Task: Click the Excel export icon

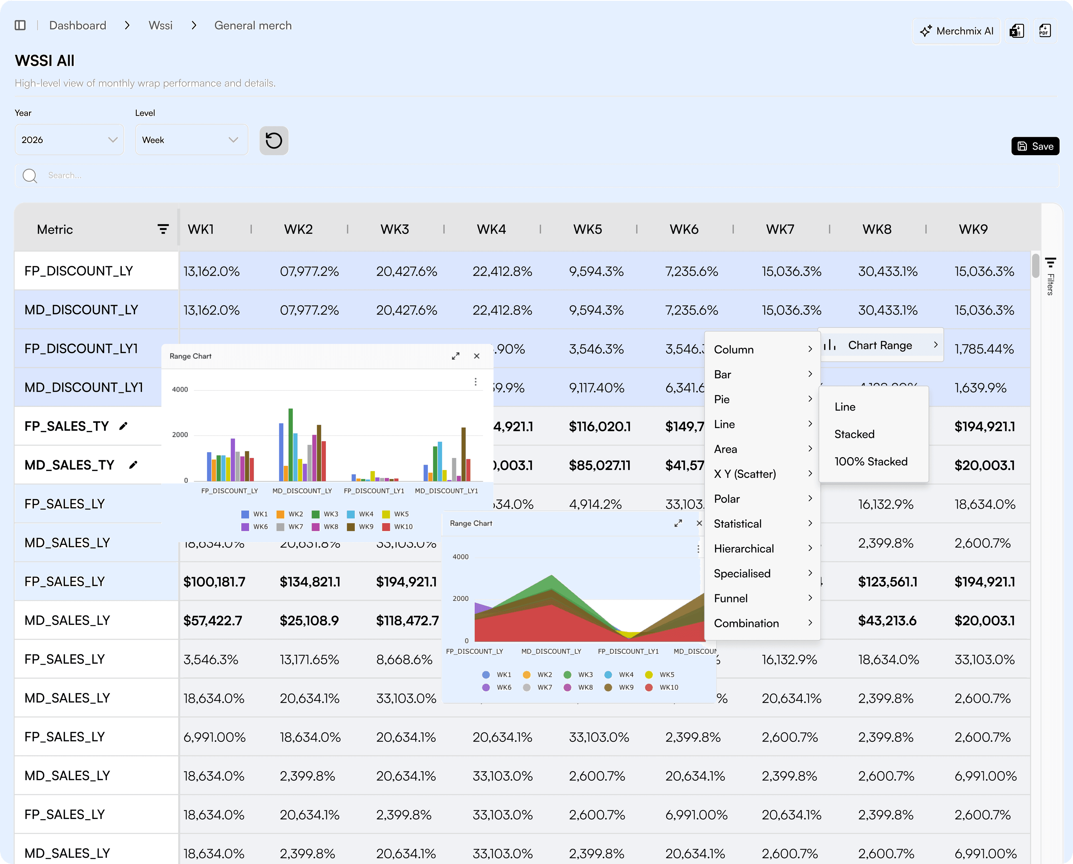Action: coord(1016,31)
